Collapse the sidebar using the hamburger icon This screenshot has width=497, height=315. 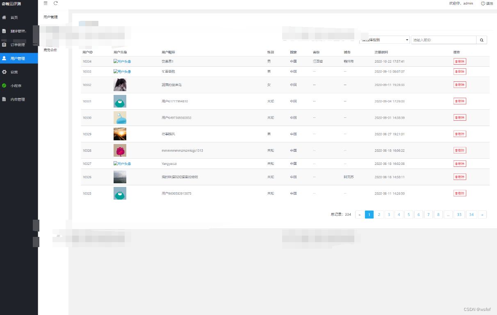(46, 3)
